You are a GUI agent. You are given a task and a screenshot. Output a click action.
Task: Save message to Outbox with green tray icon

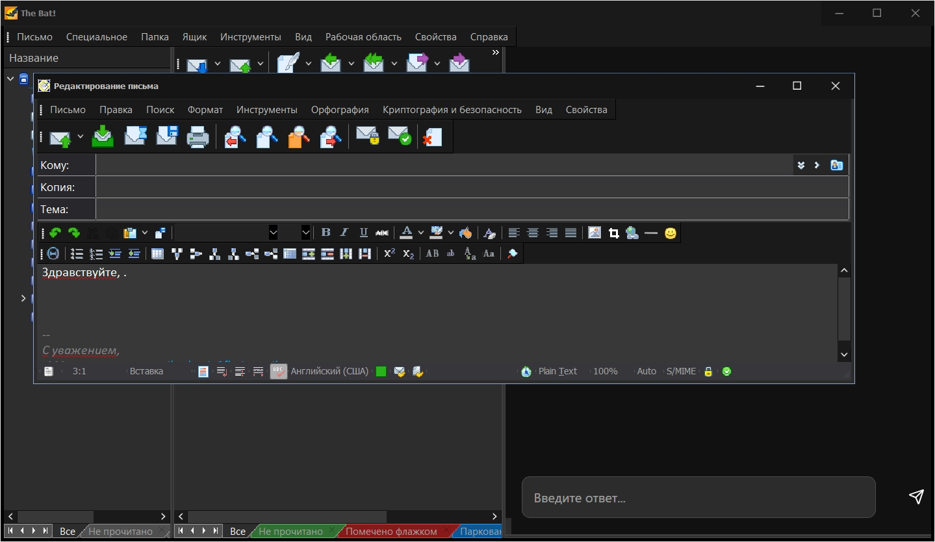[x=103, y=136]
